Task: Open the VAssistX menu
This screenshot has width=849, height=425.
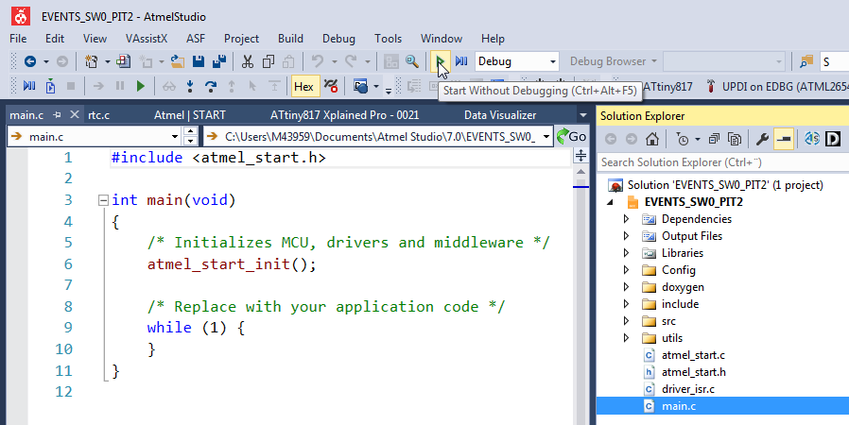Action: (147, 39)
